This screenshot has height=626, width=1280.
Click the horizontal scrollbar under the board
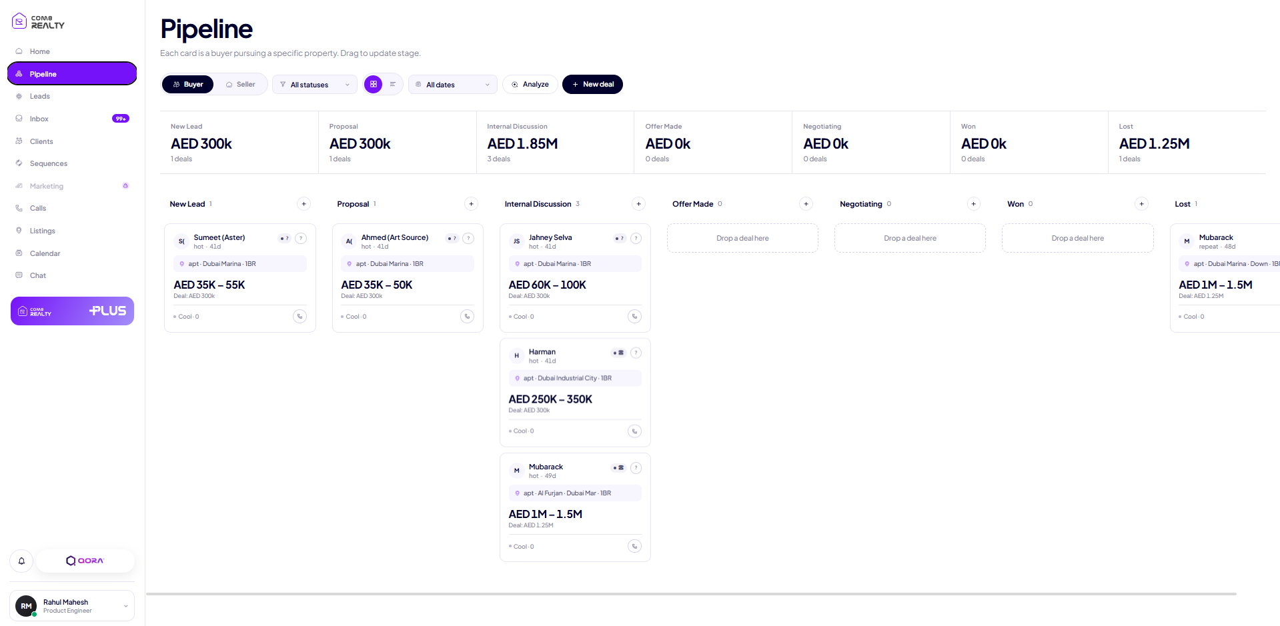click(692, 594)
